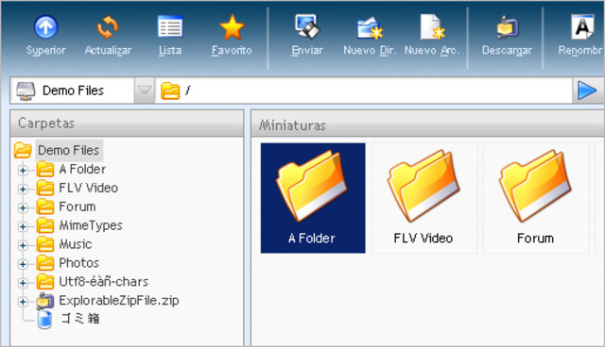Click the Superior up-arrow icon
The height and width of the screenshot is (347, 605).
[x=45, y=27]
